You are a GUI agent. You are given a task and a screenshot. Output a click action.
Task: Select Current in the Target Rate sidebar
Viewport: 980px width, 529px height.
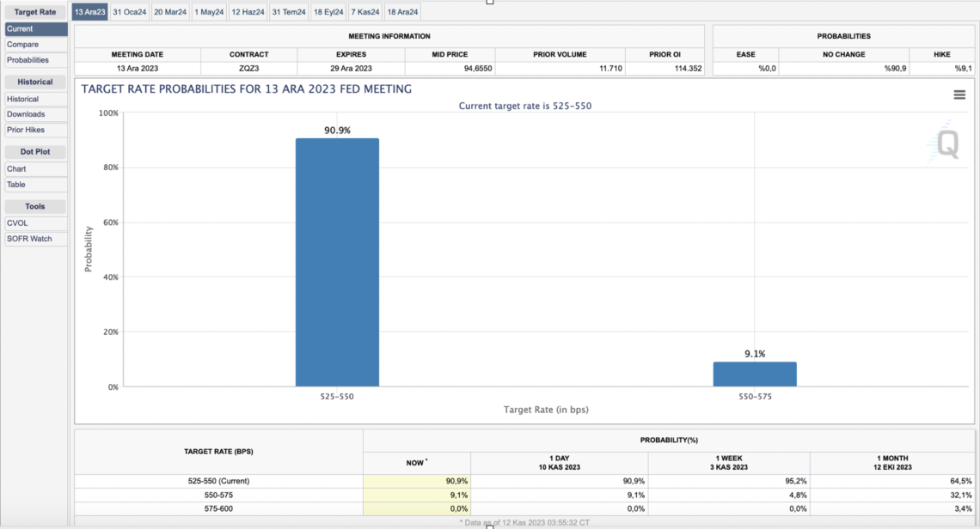pos(35,28)
